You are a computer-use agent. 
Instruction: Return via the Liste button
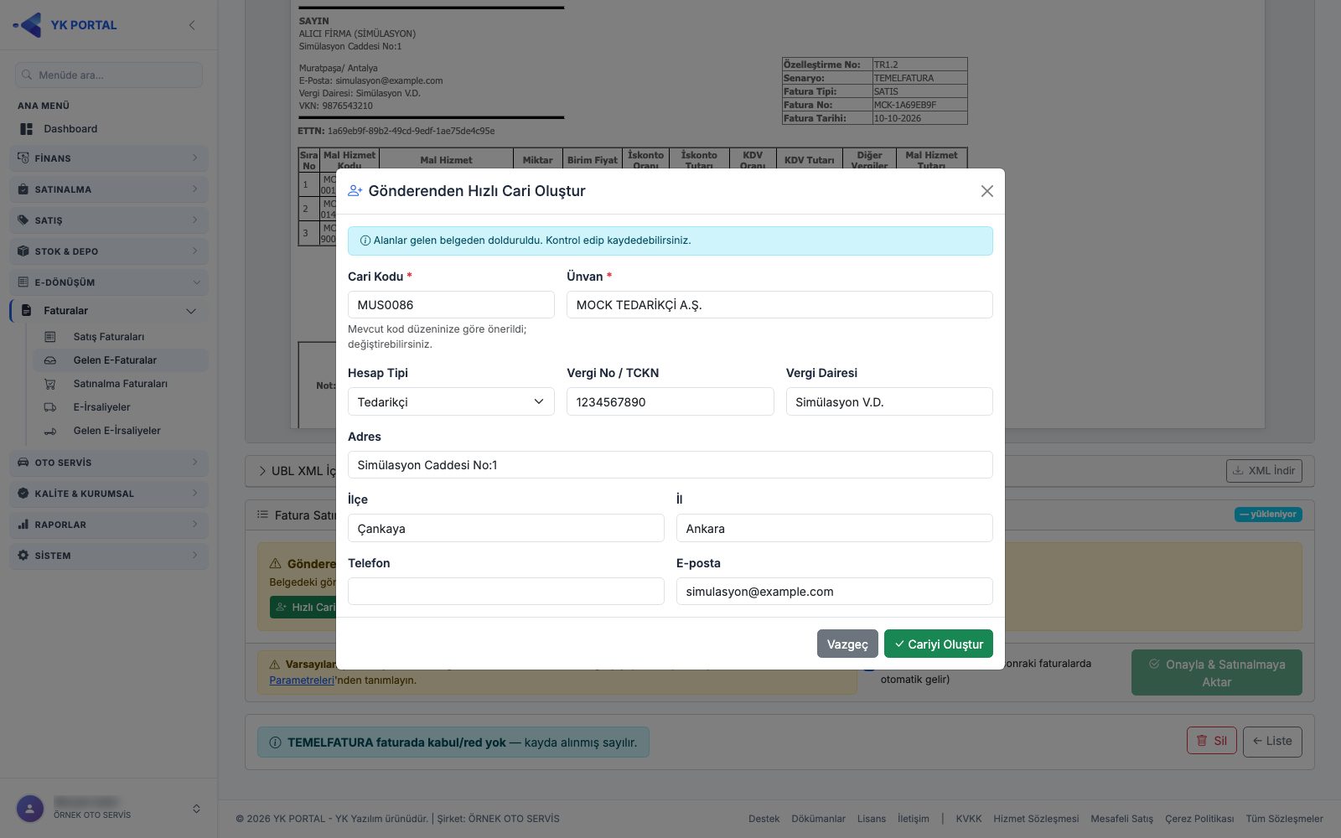[1272, 741]
